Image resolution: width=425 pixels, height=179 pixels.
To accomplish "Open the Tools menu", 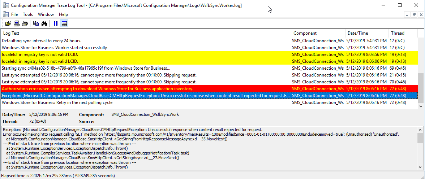I will (x=28, y=14).
